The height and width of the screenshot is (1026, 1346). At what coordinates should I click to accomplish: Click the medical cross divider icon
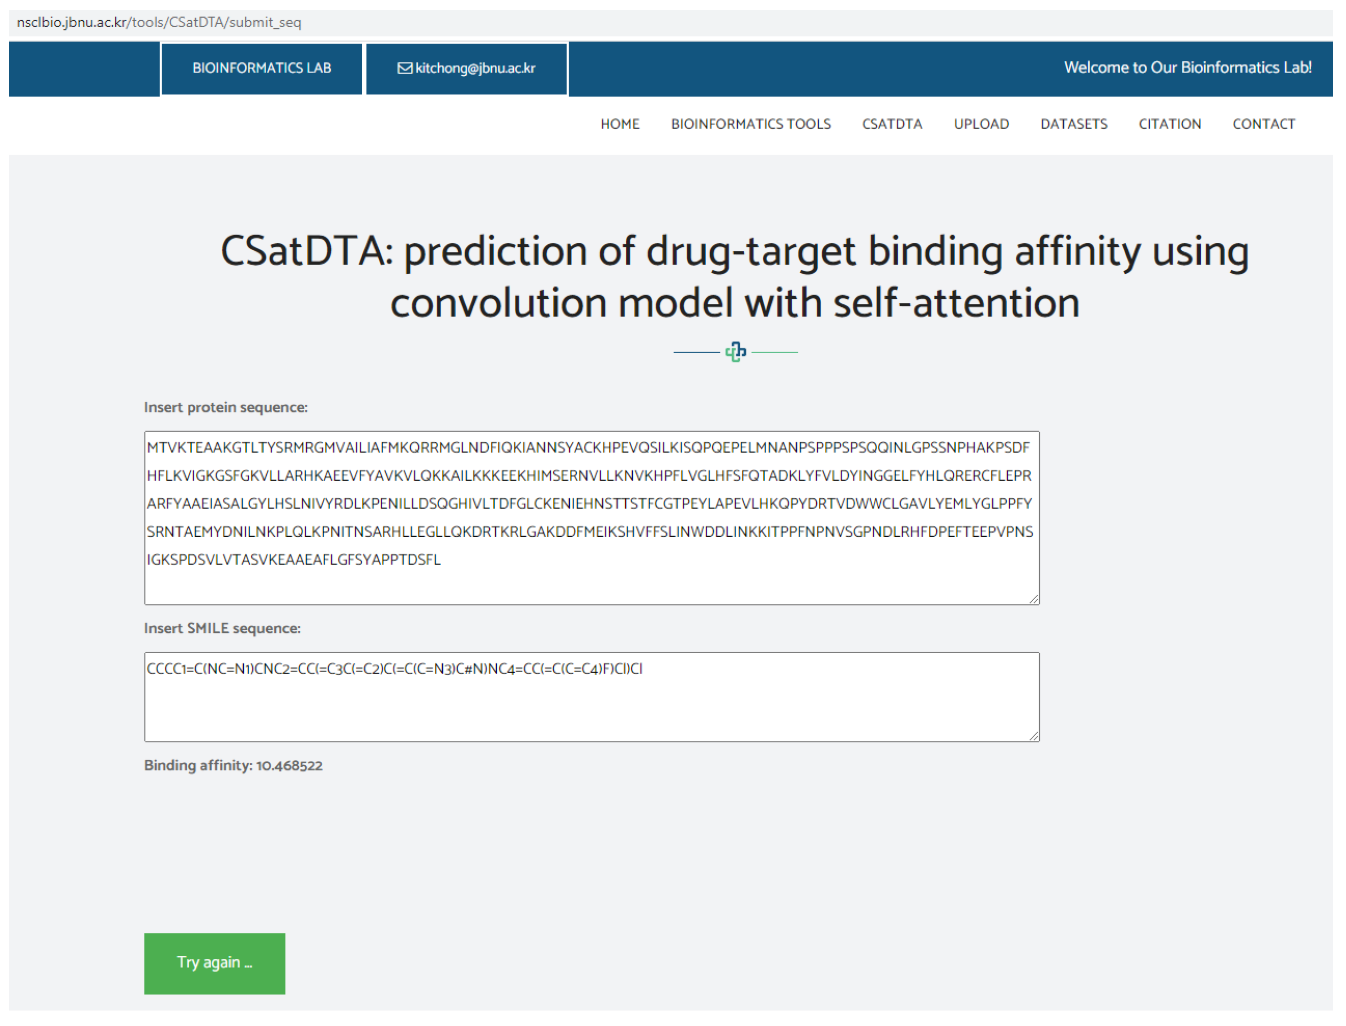click(735, 352)
